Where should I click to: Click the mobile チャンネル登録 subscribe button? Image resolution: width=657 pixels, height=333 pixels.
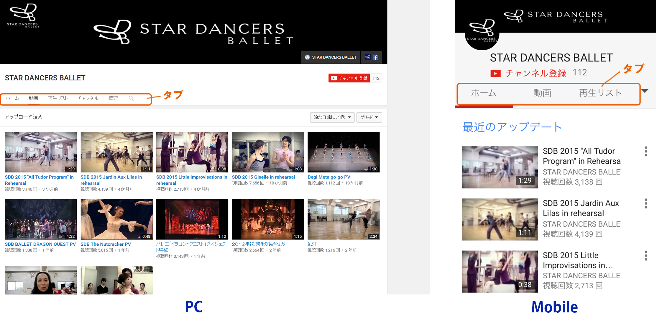coord(528,73)
